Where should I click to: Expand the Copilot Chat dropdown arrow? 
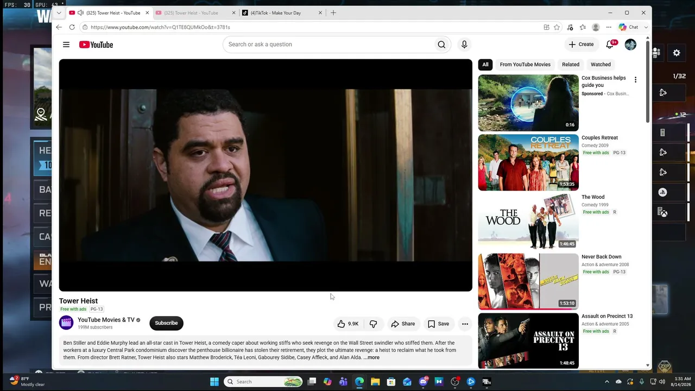[x=646, y=27]
